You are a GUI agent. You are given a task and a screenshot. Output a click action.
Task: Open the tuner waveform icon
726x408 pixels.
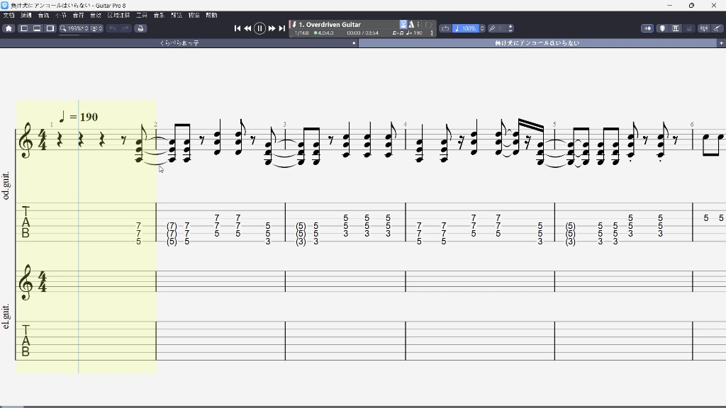click(704, 28)
